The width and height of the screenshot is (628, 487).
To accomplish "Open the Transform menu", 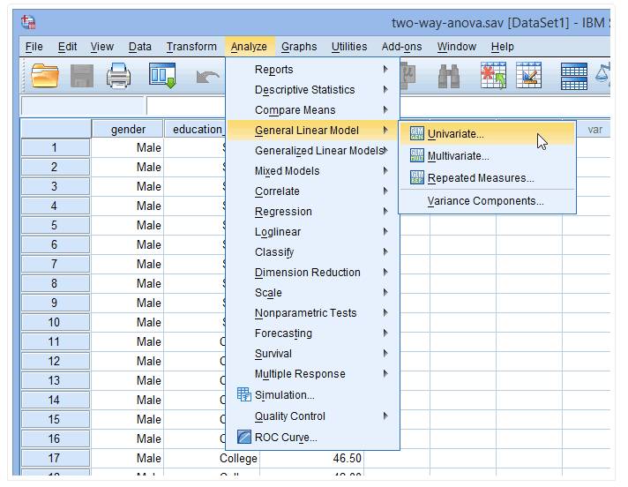I will pos(191,47).
